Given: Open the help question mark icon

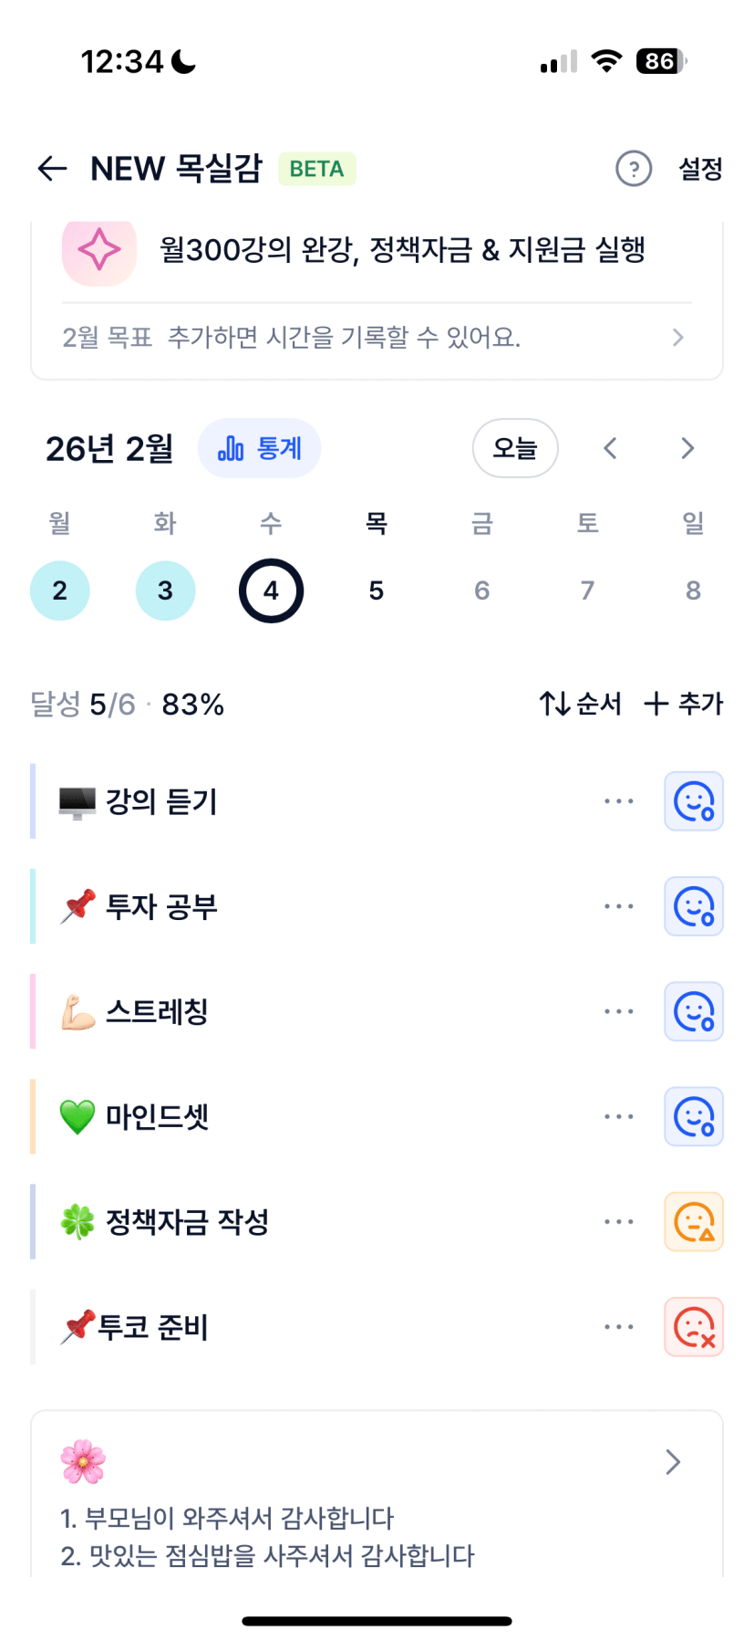Looking at the screenshot, I should pyautogui.click(x=634, y=169).
